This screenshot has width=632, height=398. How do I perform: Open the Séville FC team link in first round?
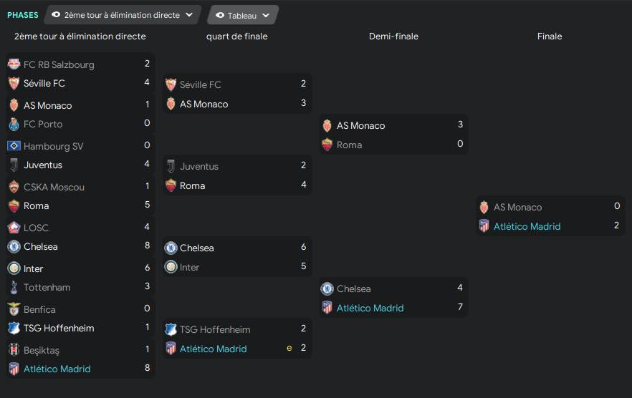click(44, 83)
